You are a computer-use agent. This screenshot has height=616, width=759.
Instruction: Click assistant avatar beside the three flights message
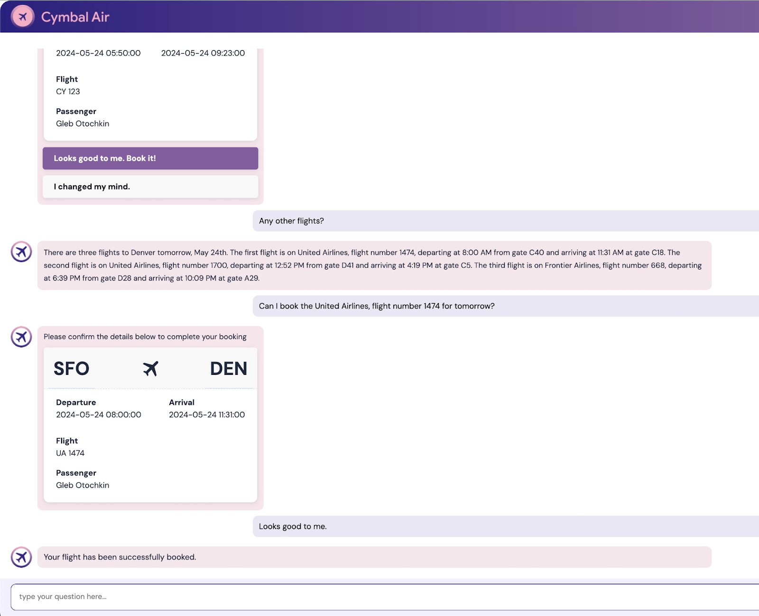pyautogui.click(x=21, y=252)
